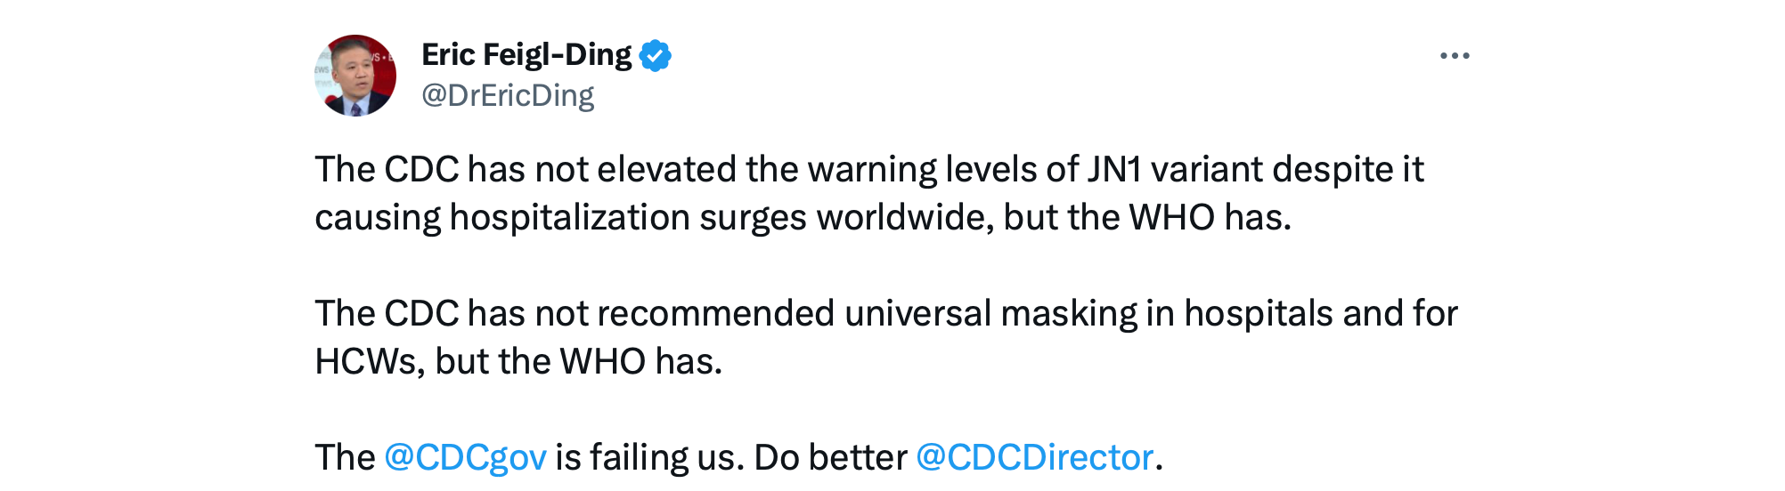The height and width of the screenshot is (491, 1785).
Task: Click "but the WHO has" after "worldwide"
Action: 1146,218
